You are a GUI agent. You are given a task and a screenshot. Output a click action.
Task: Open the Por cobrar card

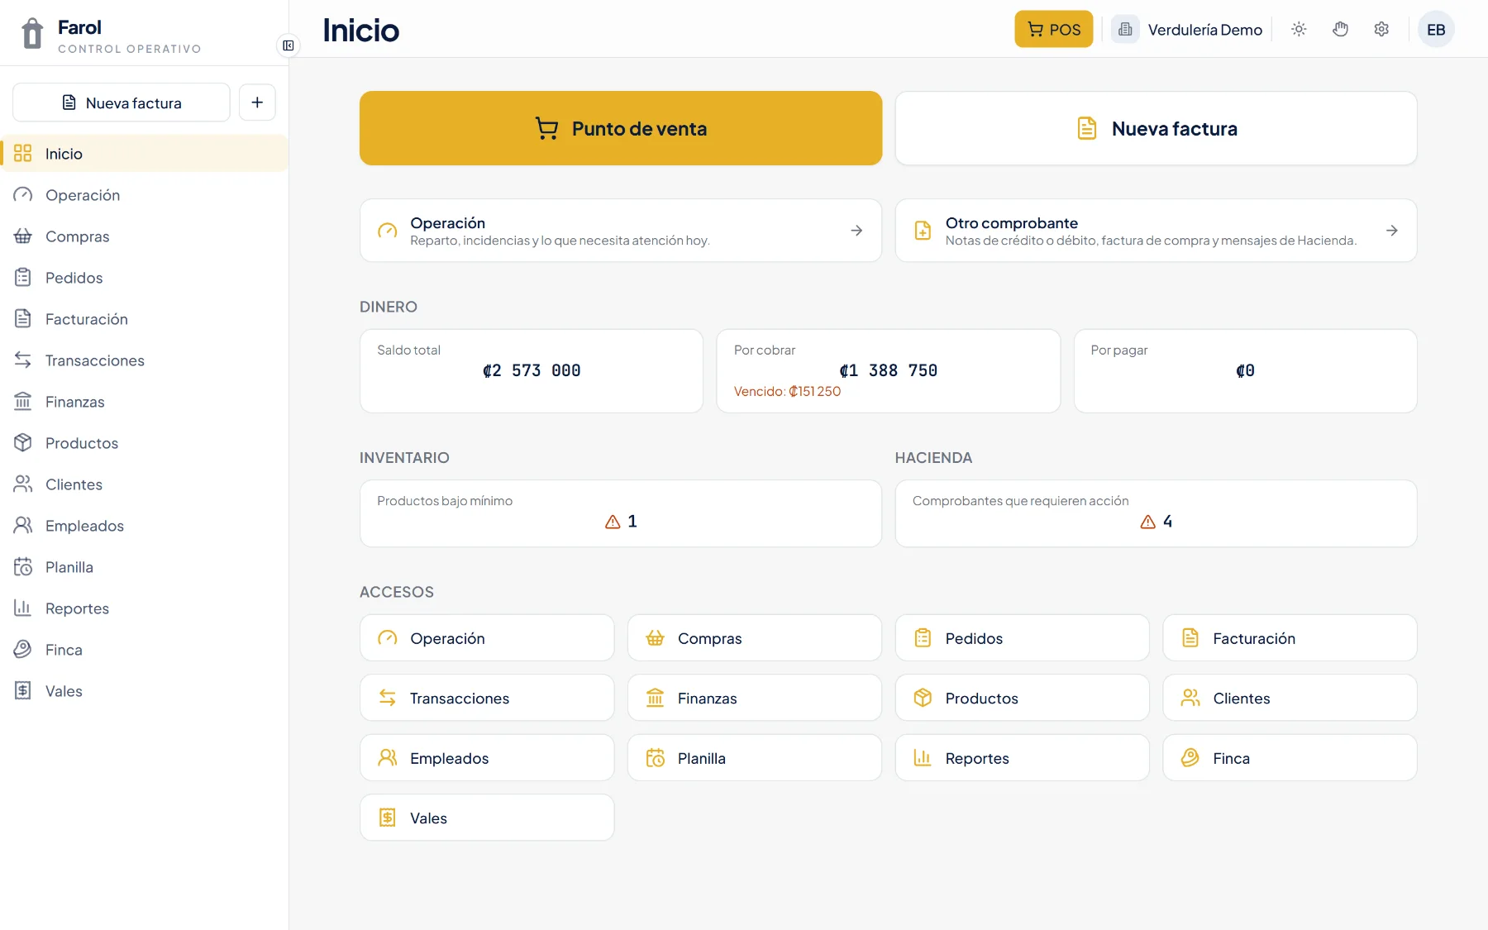889,371
